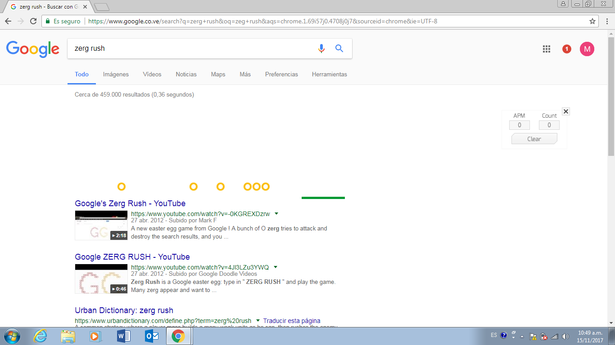Screen dimensions: 615x345
Task: Bookmark this page with the star icon
Action: [592, 21]
